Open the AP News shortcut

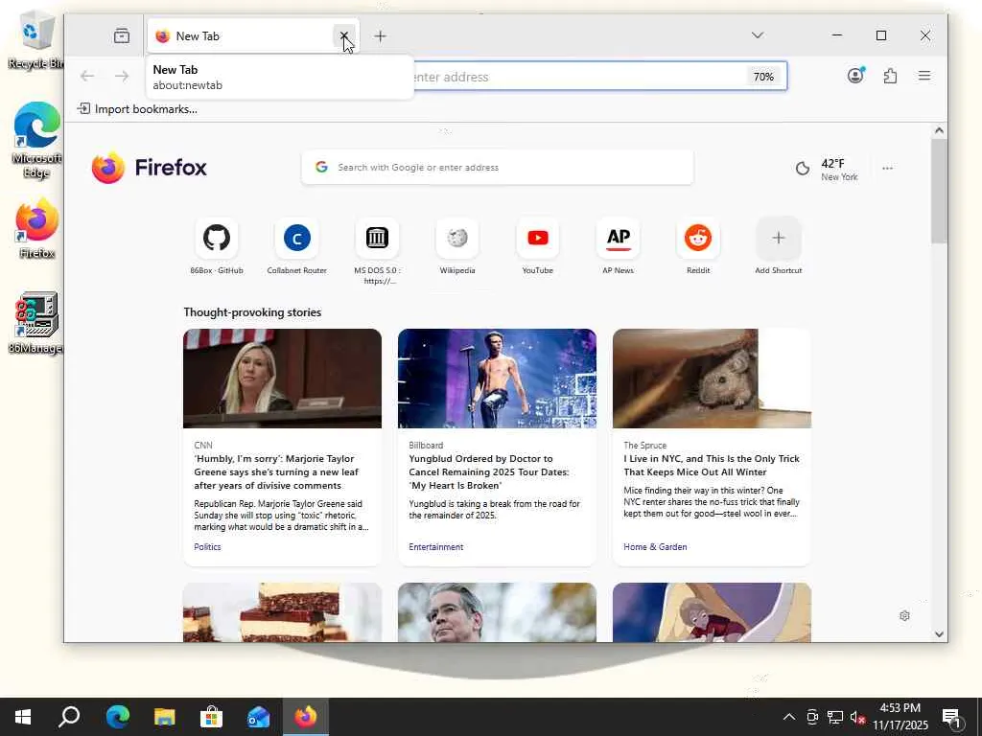tap(619, 245)
